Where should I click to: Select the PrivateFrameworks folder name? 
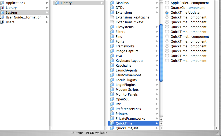pos(130,118)
